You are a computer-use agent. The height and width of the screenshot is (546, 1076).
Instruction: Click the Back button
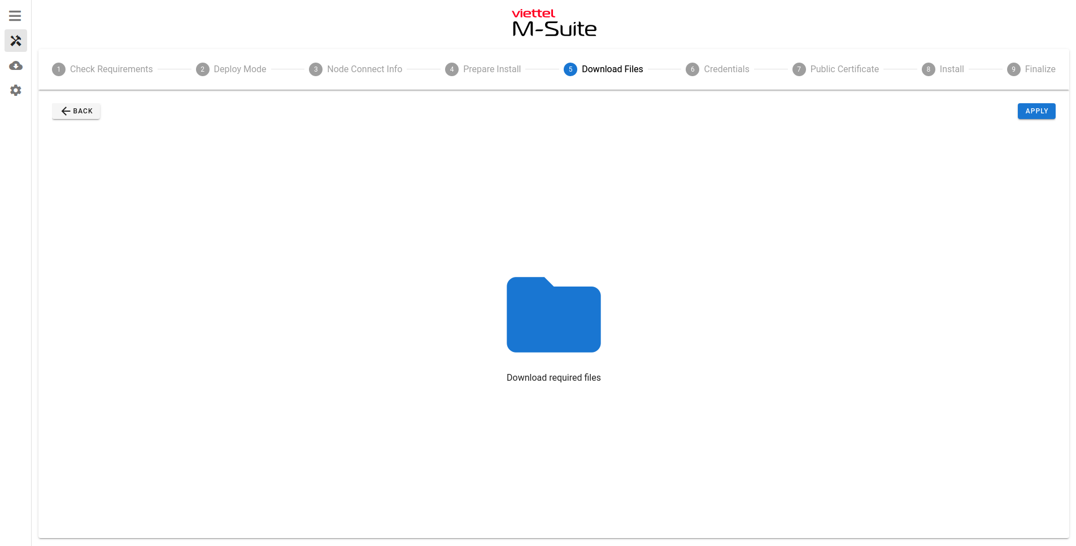click(x=76, y=111)
